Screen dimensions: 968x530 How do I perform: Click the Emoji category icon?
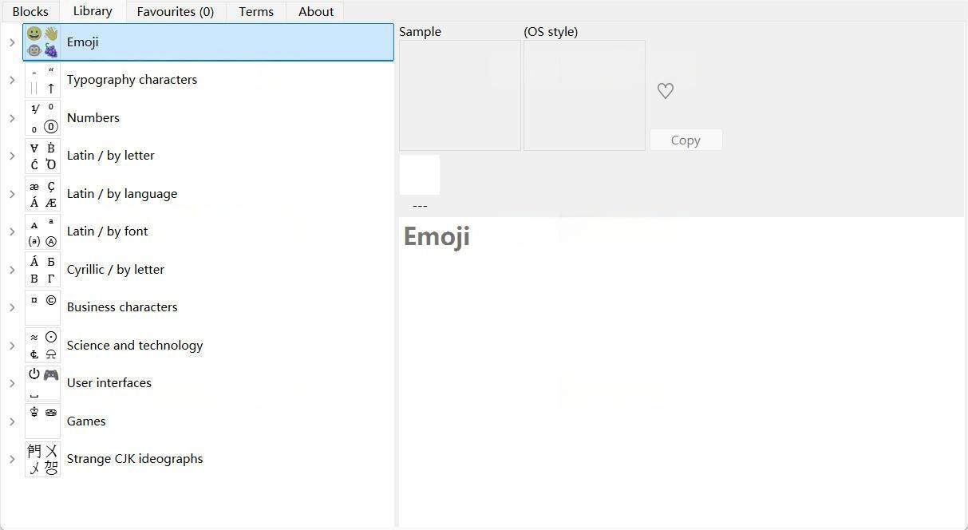[42, 42]
